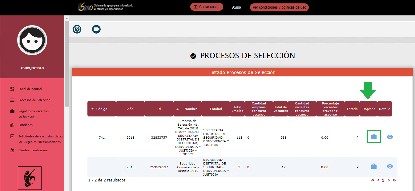The height and width of the screenshot is (191, 415).
Task: Click the SIMO logo in header
Action: coord(85,7)
